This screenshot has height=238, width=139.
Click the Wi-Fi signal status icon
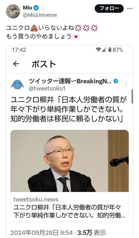pos(98,50)
